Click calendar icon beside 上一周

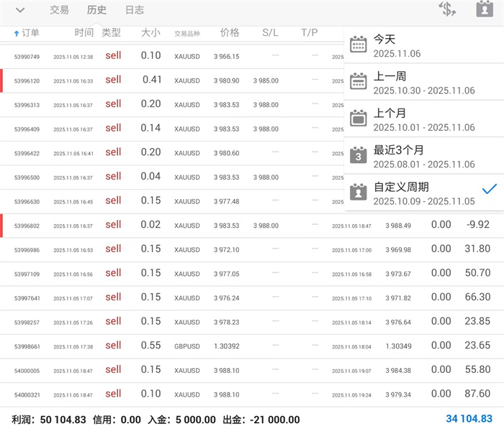359,81
